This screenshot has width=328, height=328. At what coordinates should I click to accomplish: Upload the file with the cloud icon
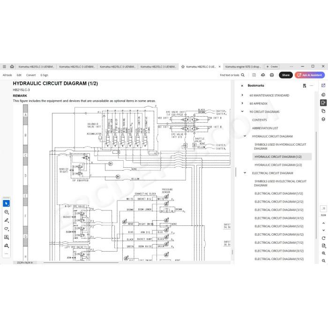tap(263, 75)
